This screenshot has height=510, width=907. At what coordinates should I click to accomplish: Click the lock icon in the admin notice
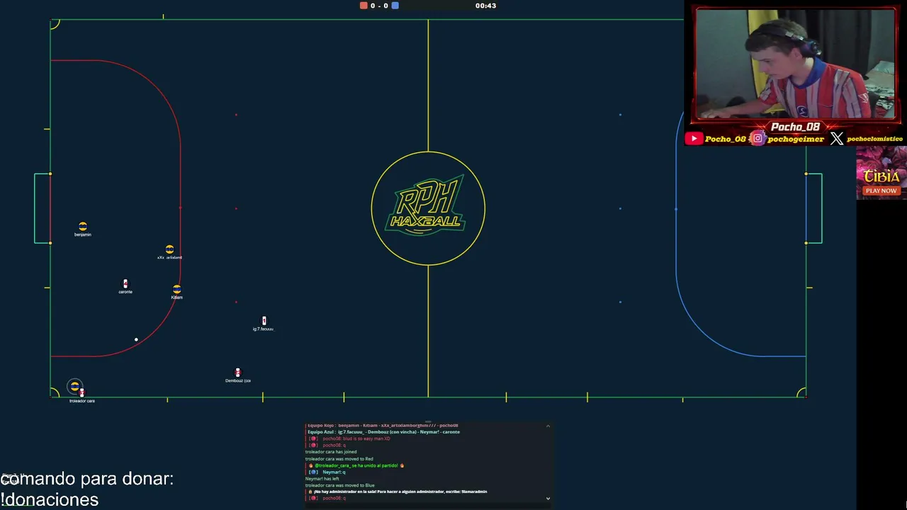[310, 492]
